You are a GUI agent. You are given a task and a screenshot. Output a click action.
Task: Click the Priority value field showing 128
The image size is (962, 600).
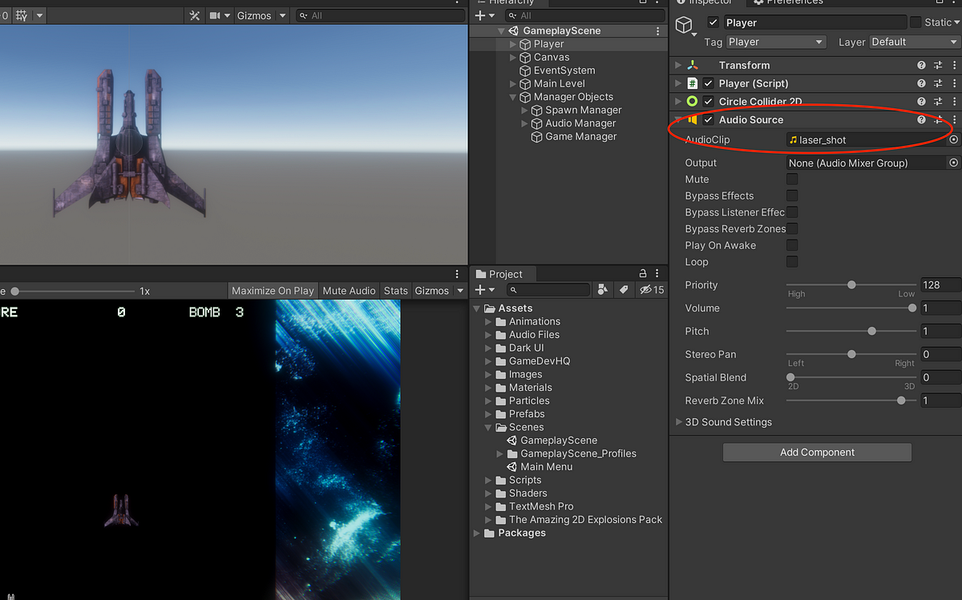[x=940, y=285]
